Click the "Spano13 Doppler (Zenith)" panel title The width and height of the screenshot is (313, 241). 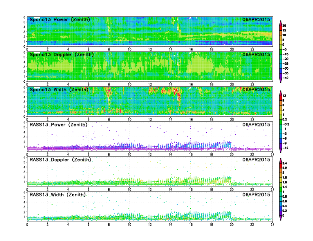62,54
